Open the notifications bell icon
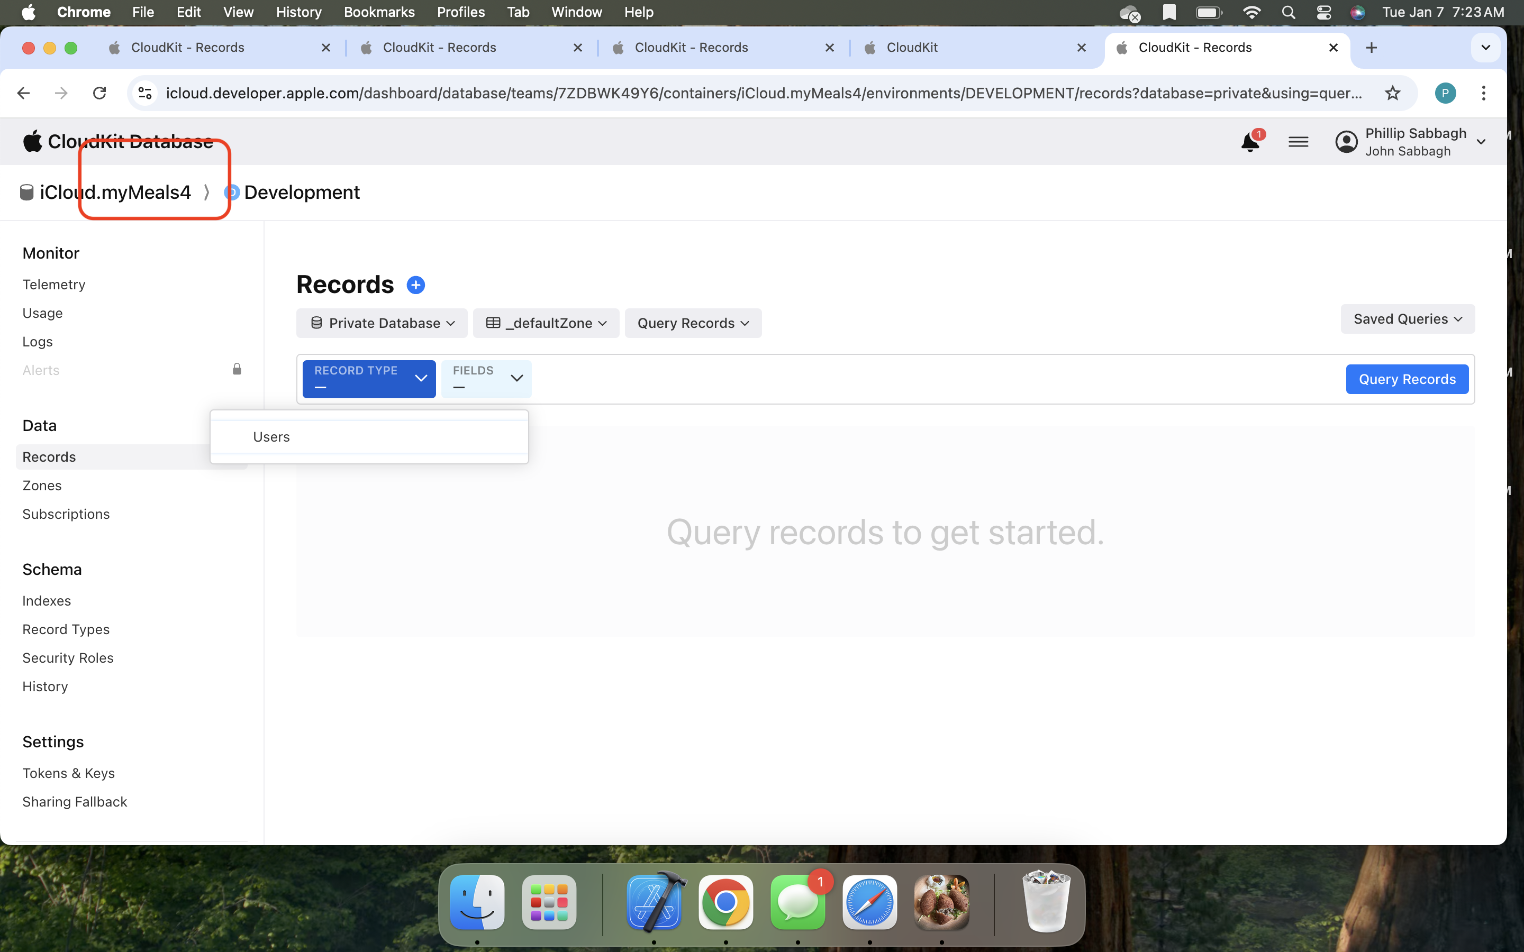 click(1250, 142)
